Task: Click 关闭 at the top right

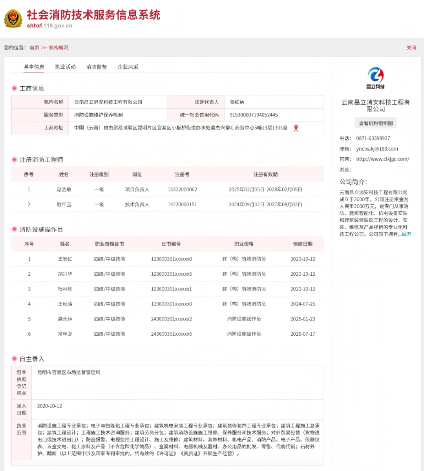Action: click(411, 47)
